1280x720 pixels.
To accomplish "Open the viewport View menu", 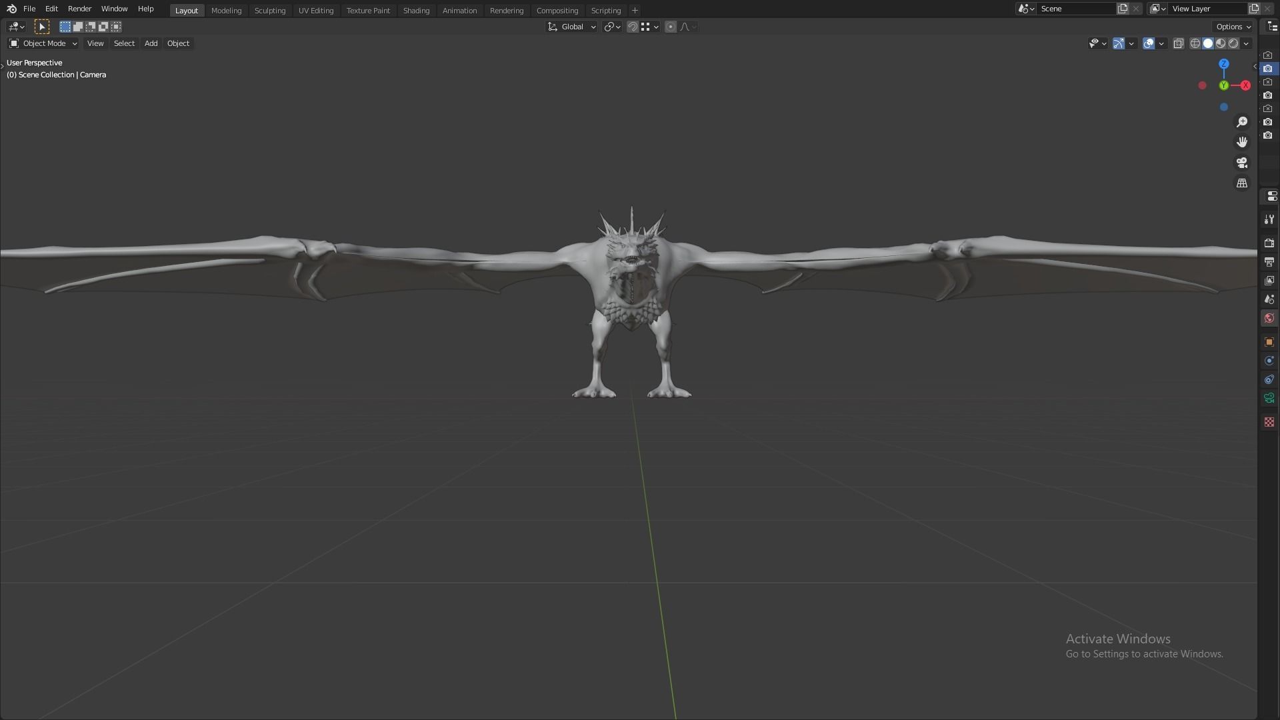I will [x=95, y=43].
